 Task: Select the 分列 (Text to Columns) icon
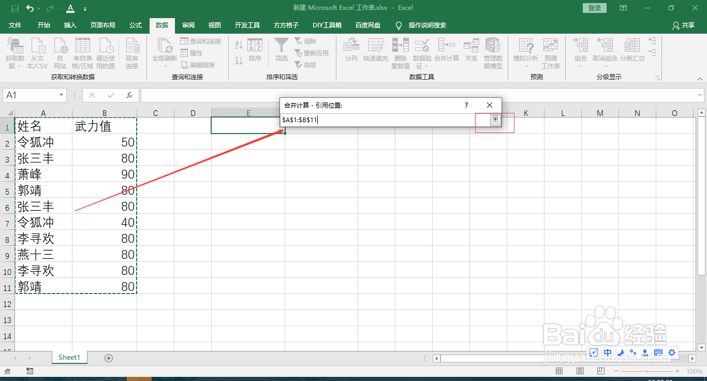(x=351, y=52)
